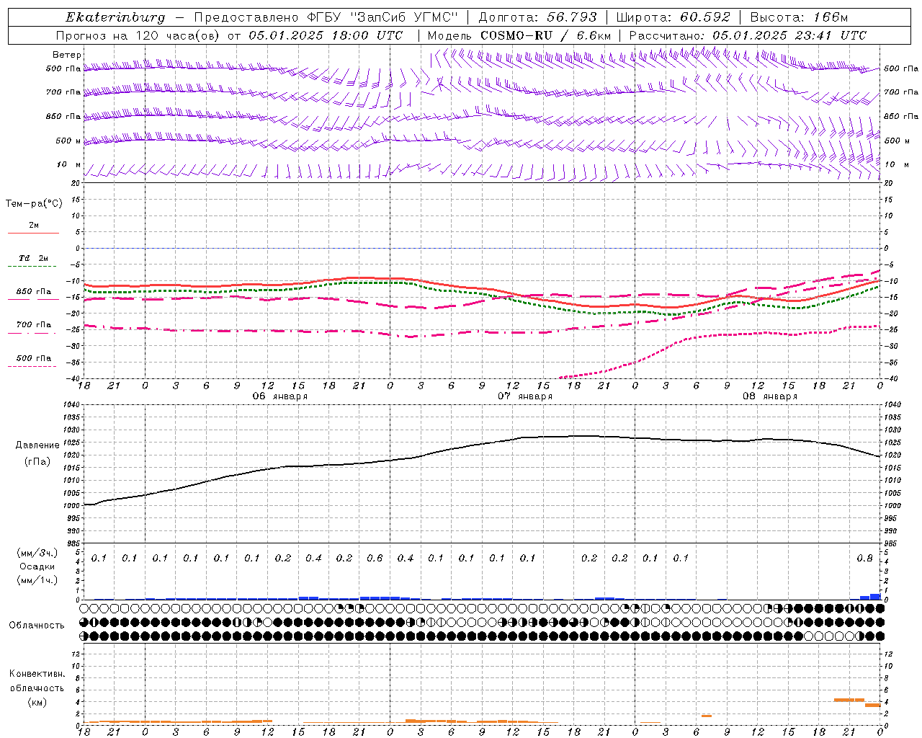Click the 2м temperature legend entry

(34, 225)
